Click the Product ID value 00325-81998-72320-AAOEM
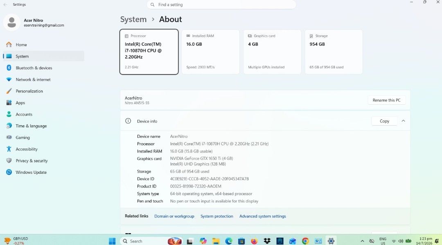Viewport: 442px width, 245px height. (196, 186)
